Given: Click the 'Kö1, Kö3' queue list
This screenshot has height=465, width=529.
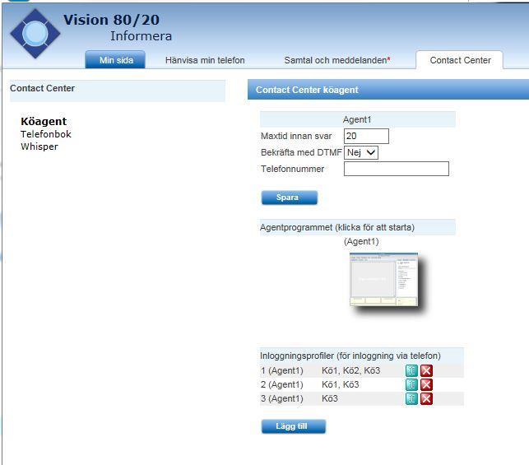Looking at the screenshot, I should pos(340,384).
